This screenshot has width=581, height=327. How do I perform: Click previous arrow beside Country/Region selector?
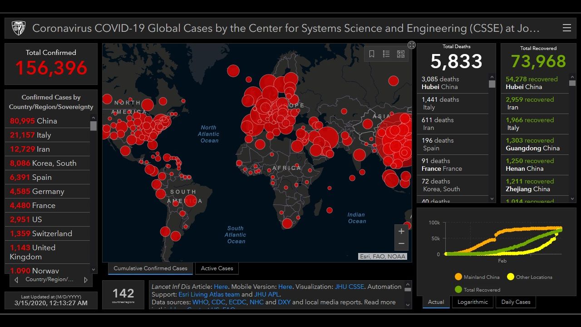pos(17,280)
